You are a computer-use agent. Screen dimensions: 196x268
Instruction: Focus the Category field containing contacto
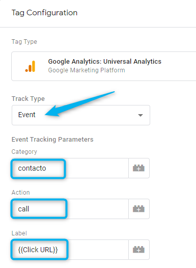pos(70,168)
